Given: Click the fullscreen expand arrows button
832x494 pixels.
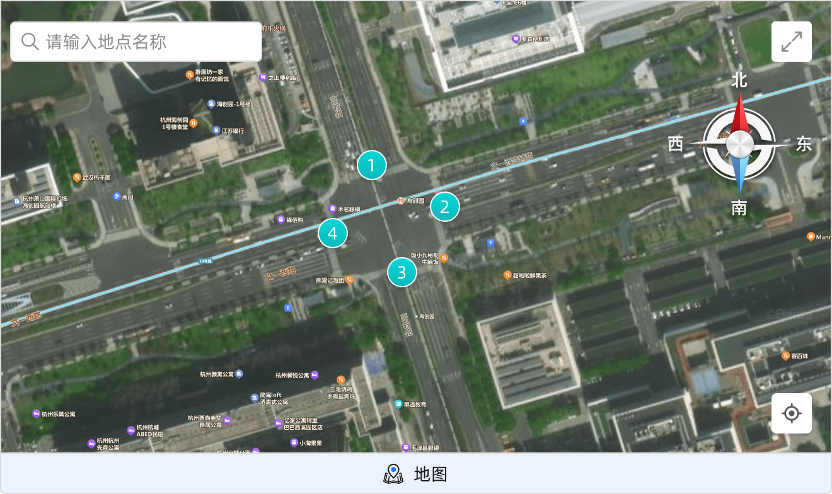Looking at the screenshot, I should [791, 42].
